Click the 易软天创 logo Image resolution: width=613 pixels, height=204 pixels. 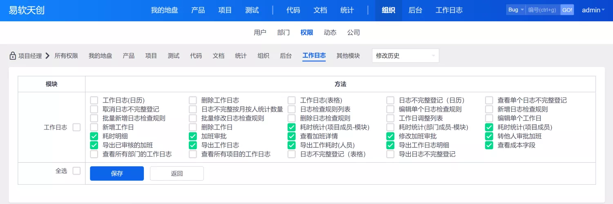[27, 10]
